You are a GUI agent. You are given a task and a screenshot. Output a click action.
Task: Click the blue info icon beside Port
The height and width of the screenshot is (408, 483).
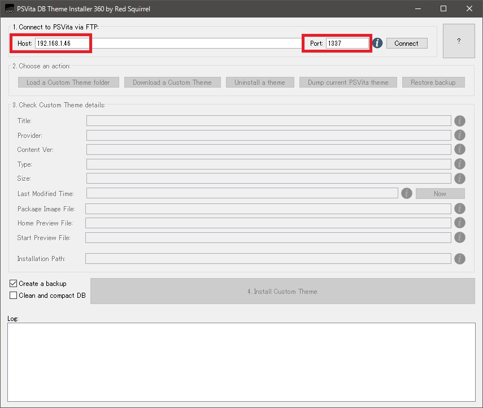point(377,43)
